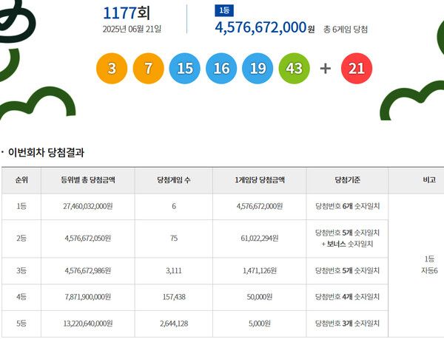Click per-game prize 1,471,126원

pyautogui.click(x=260, y=270)
